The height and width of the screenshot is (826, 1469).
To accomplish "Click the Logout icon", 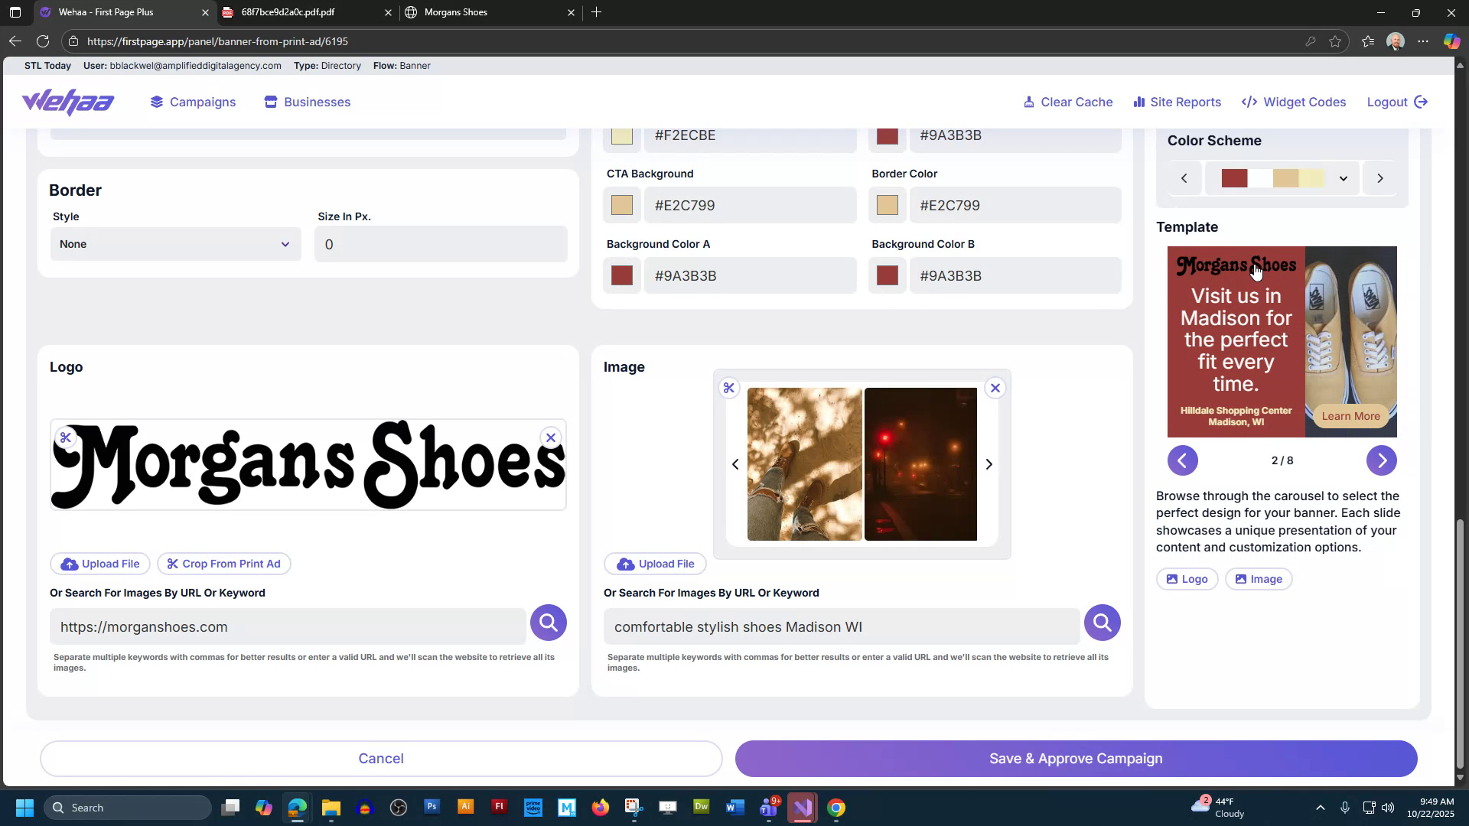I will pos(1422,102).
